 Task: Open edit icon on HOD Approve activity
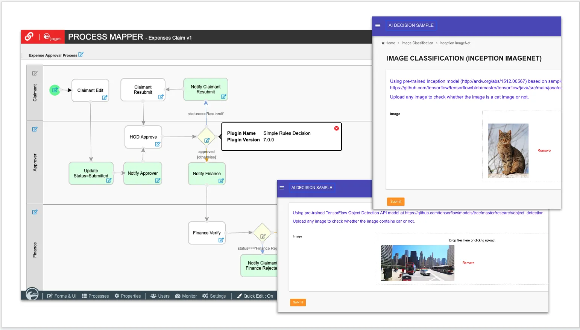coord(158,144)
